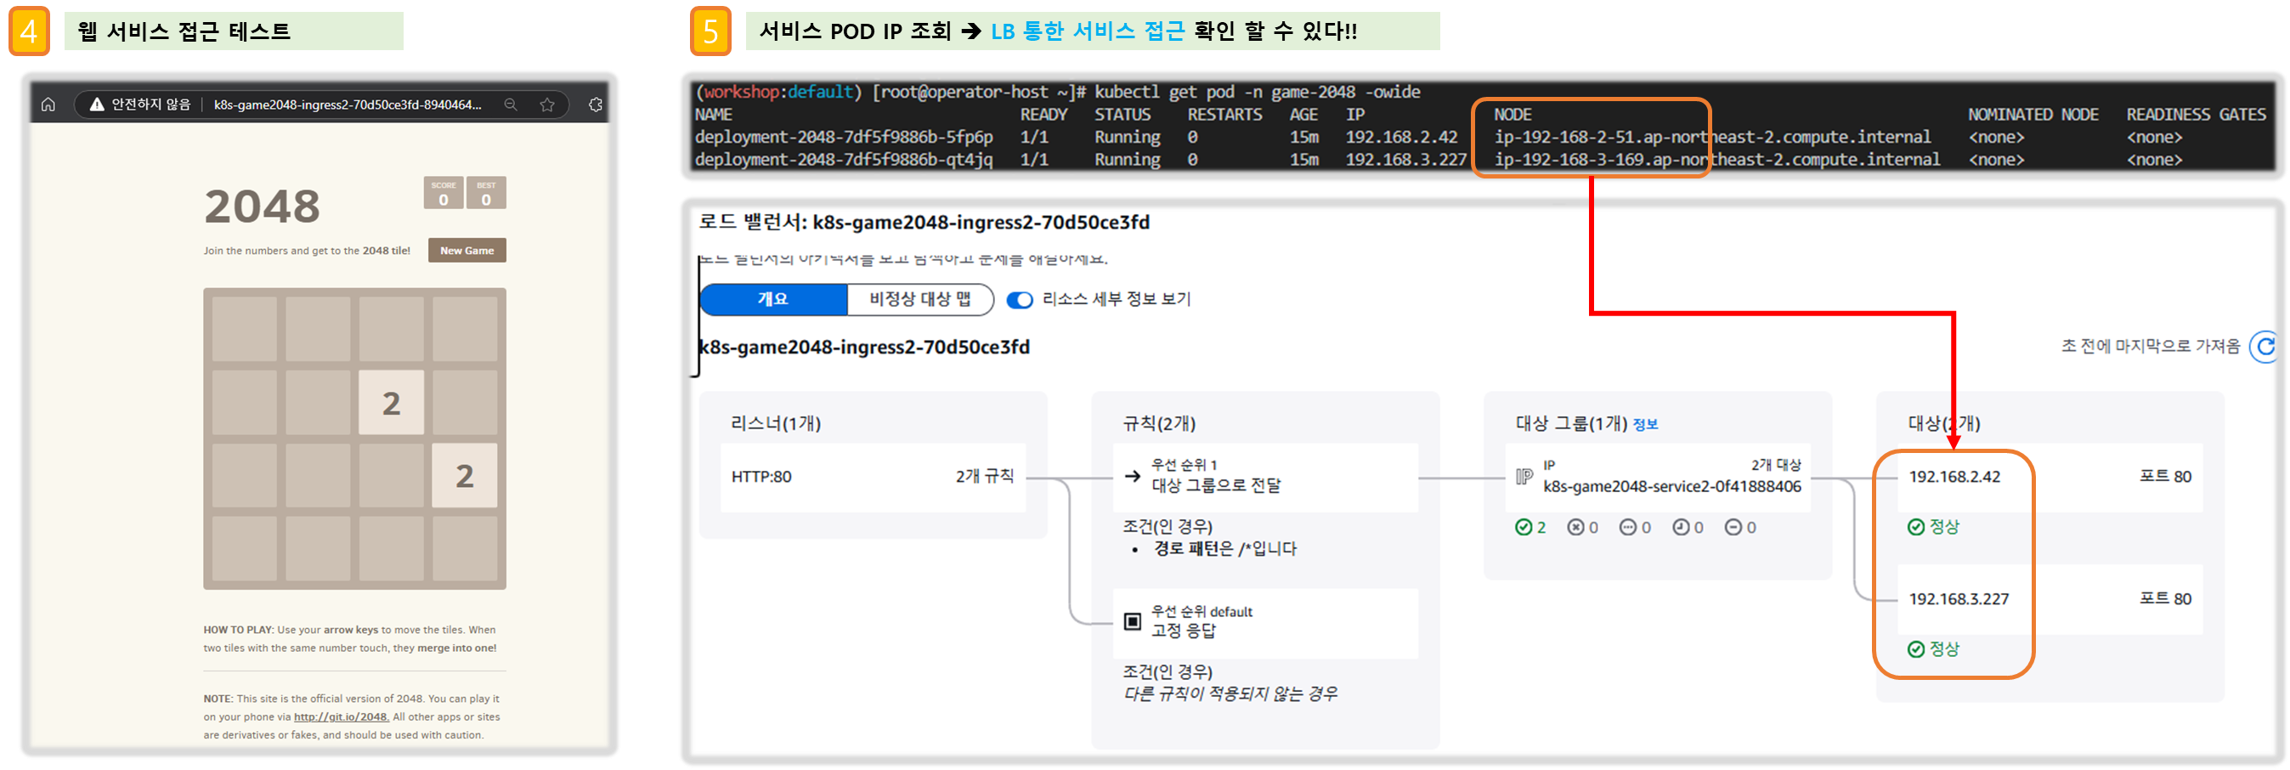Image resolution: width=2290 pixels, height=770 pixels.
Task: Open the browser extensions puzzle icon
Action: (x=595, y=104)
